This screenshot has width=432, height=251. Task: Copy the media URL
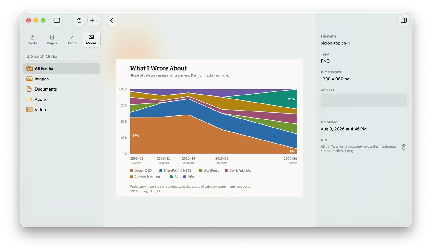point(404,147)
